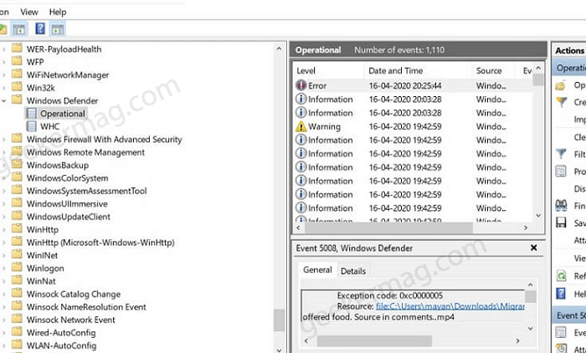
Task: Open the Help menu
Action: [x=58, y=12]
